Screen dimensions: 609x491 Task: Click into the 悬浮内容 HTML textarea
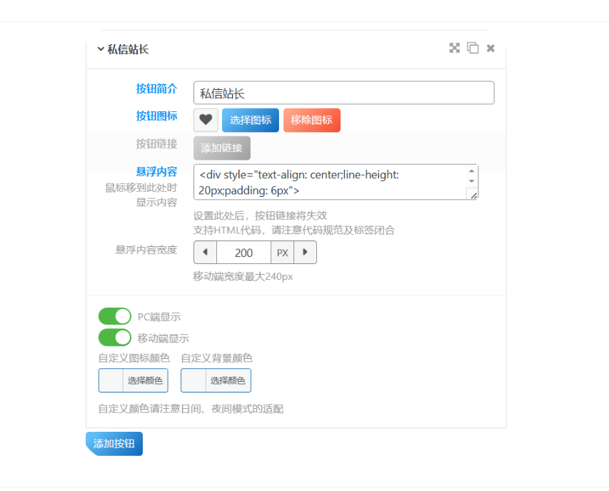pos(330,182)
